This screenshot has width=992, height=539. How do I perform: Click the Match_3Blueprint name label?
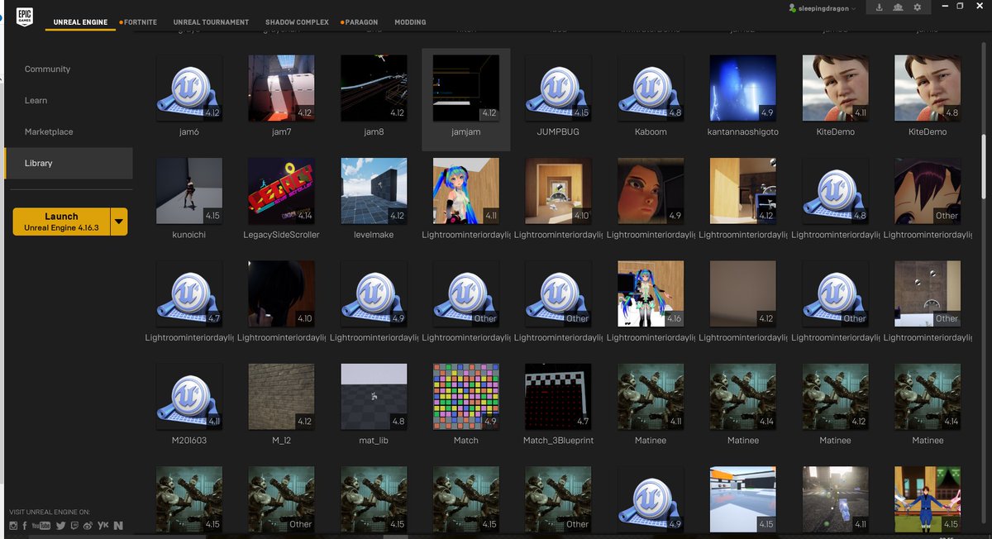(x=559, y=441)
